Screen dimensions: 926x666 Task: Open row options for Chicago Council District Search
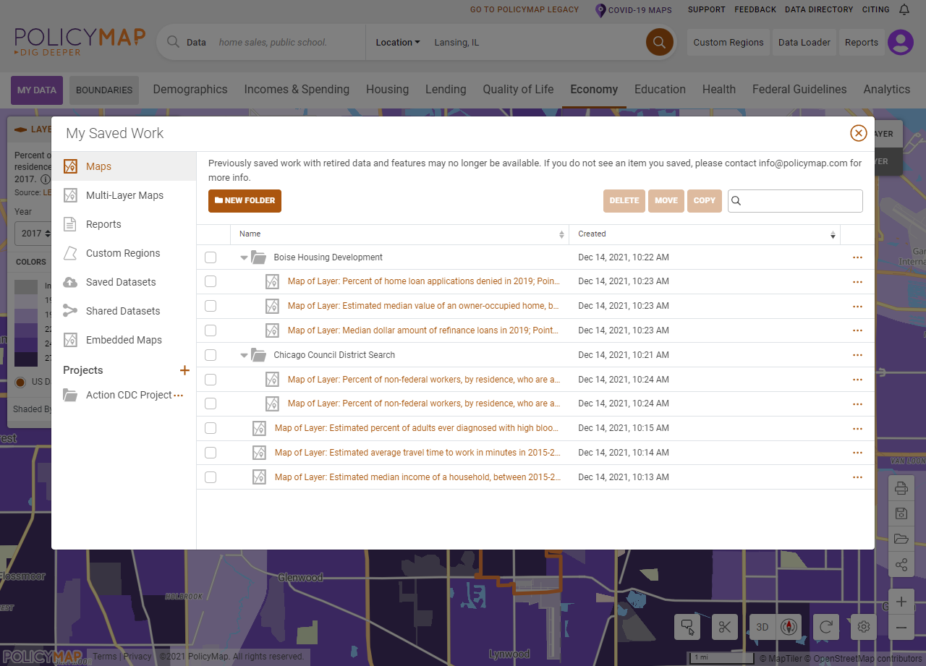pyautogui.click(x=857, y=355)
